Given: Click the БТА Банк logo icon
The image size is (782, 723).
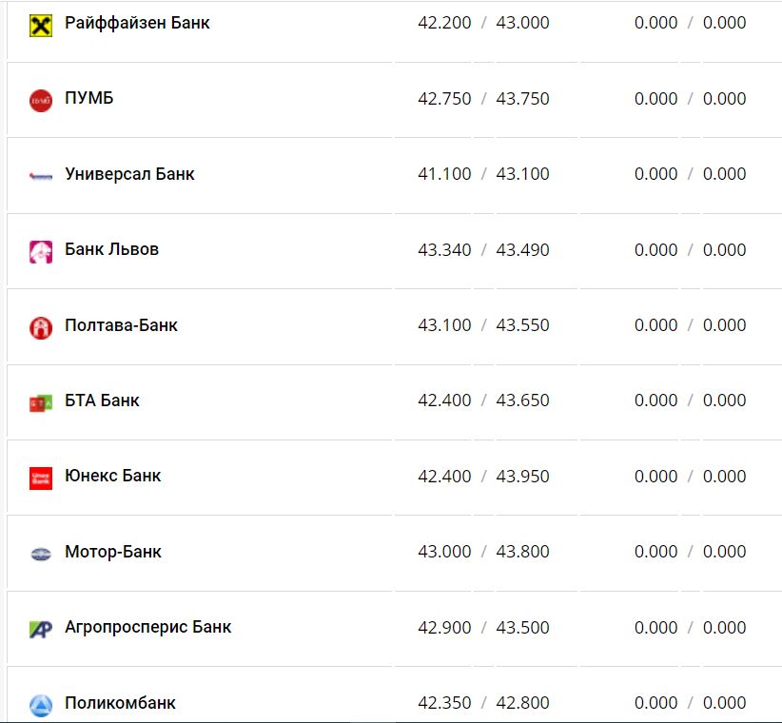Looking at the screenshot, I should (x=41, y=402).
